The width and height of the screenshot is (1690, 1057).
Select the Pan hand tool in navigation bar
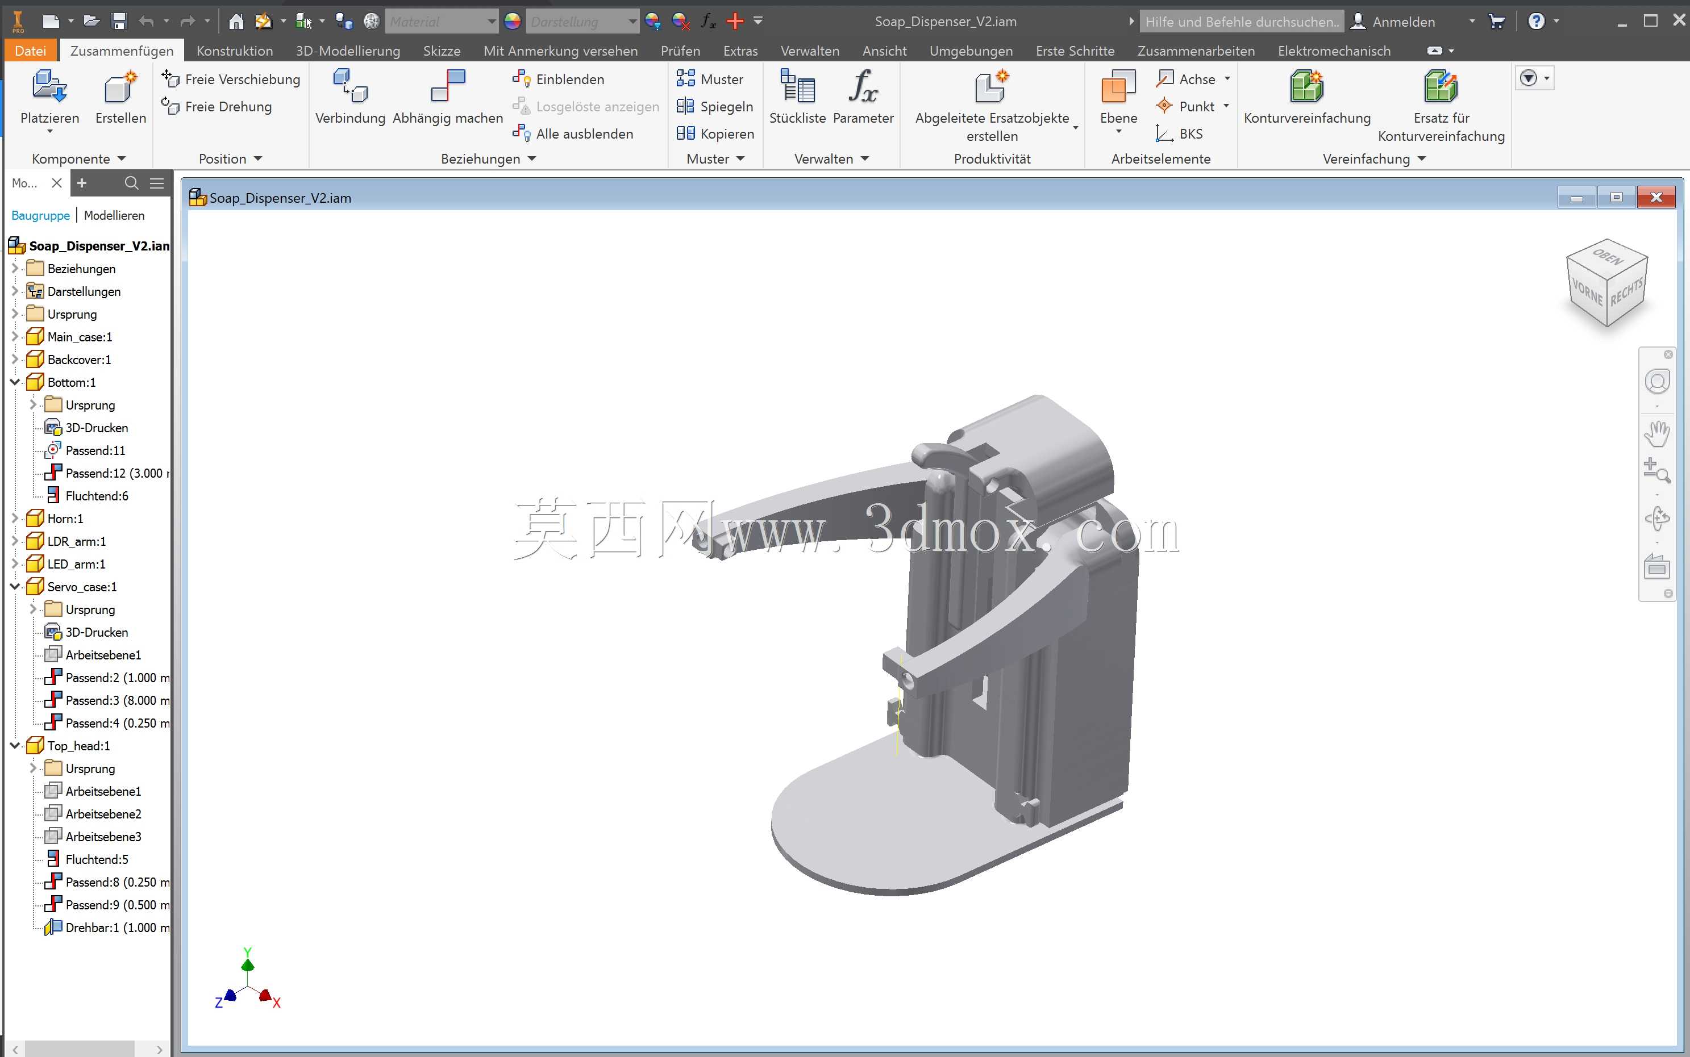tap(1656, 433)
